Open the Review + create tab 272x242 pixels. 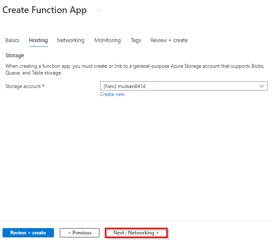pyautogui.click(x=169, y=40)
